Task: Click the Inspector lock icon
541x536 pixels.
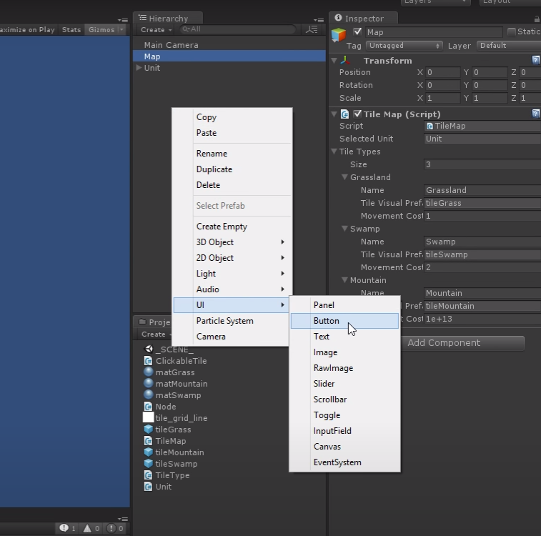Action: 537,19
